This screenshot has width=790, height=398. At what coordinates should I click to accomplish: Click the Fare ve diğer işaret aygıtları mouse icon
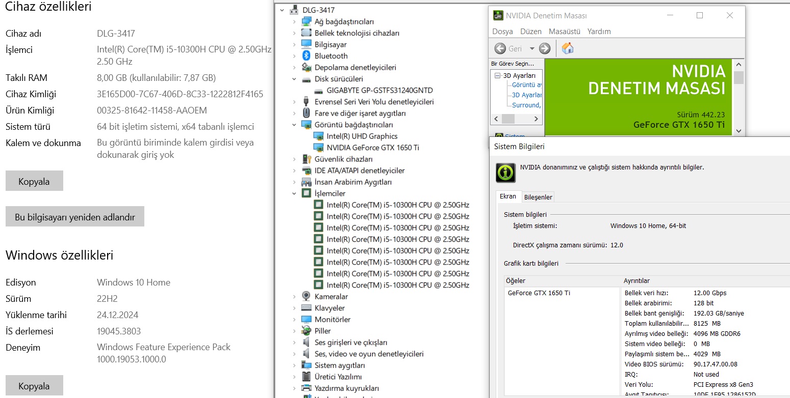click(x=306, y=113)
